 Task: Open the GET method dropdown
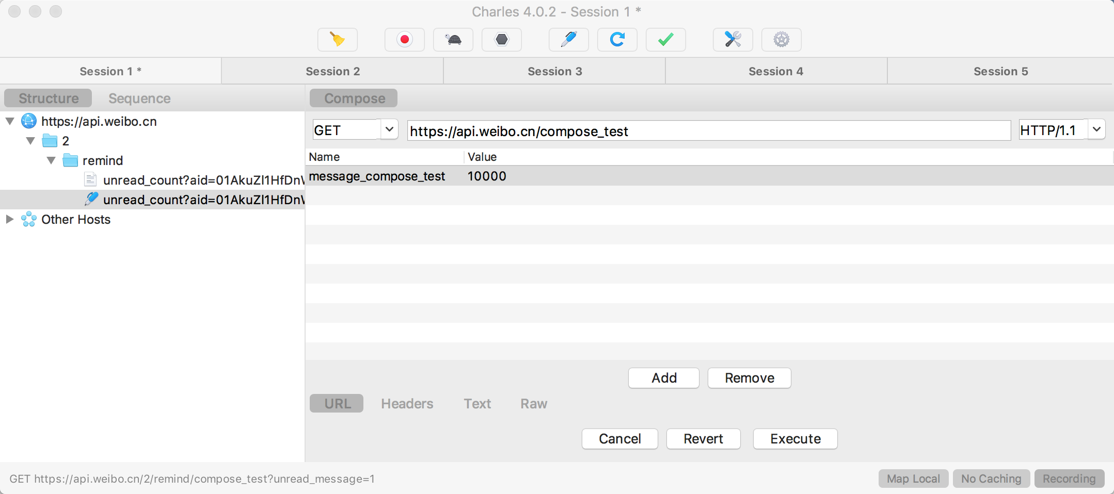[x=389, y=129]
